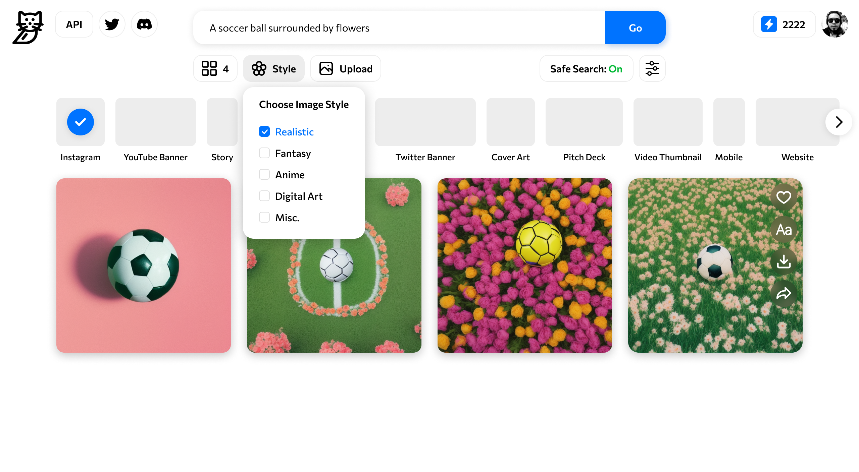Open the Discord icon link
Viewport: 859px width, 472px height.
[144, 24]
